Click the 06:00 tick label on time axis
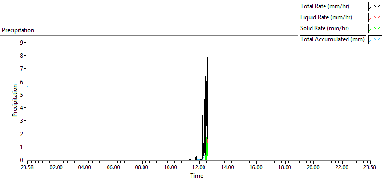This screenshot has height=179, width=384. pyautogui.click(x=114, y=168)
